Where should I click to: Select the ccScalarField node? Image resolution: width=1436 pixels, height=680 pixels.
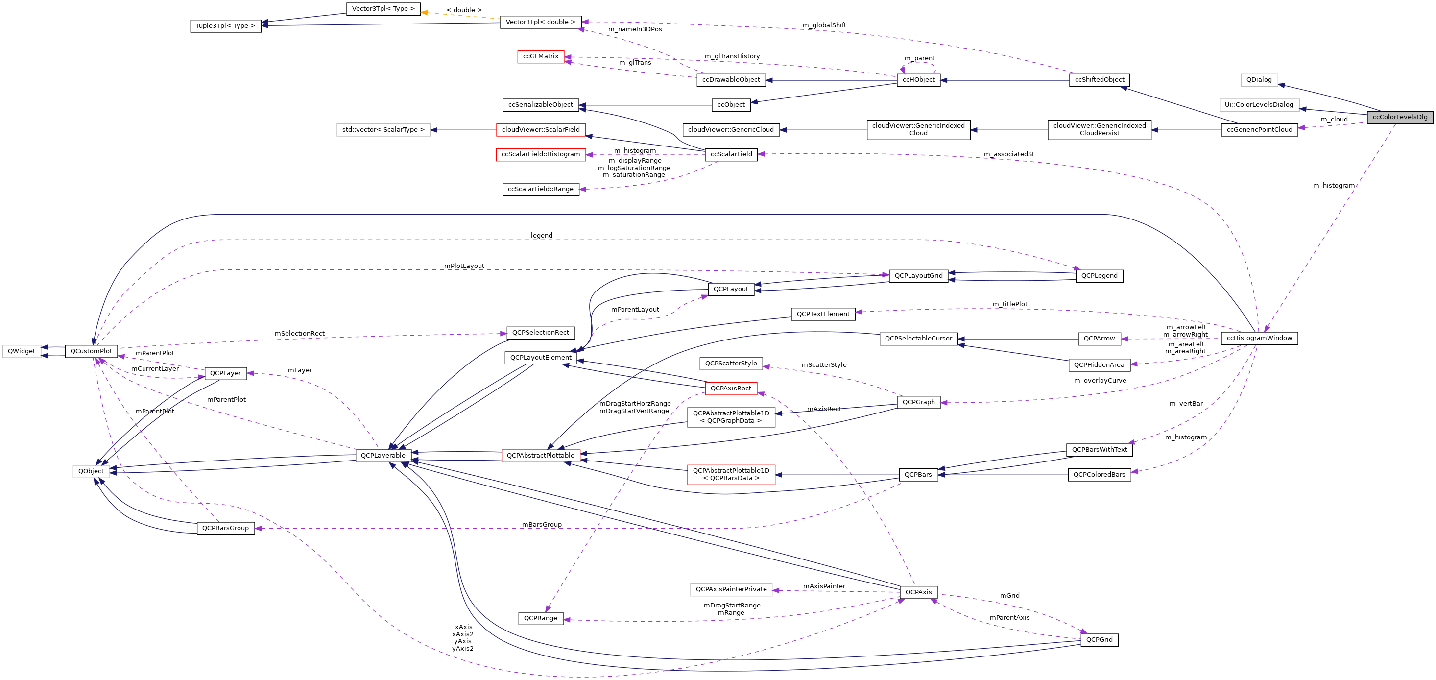pos(731,154)
